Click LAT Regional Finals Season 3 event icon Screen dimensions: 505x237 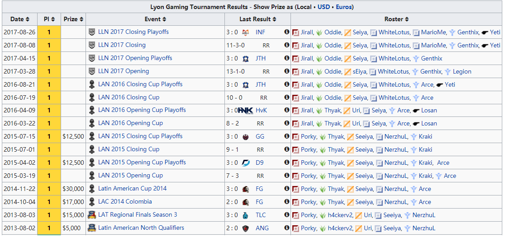click(x=92, y=215)
